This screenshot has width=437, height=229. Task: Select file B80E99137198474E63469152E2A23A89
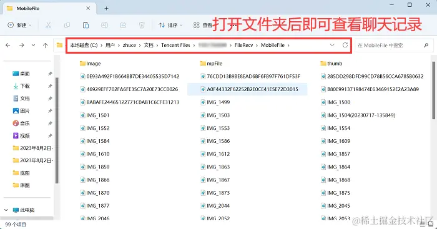370,89
